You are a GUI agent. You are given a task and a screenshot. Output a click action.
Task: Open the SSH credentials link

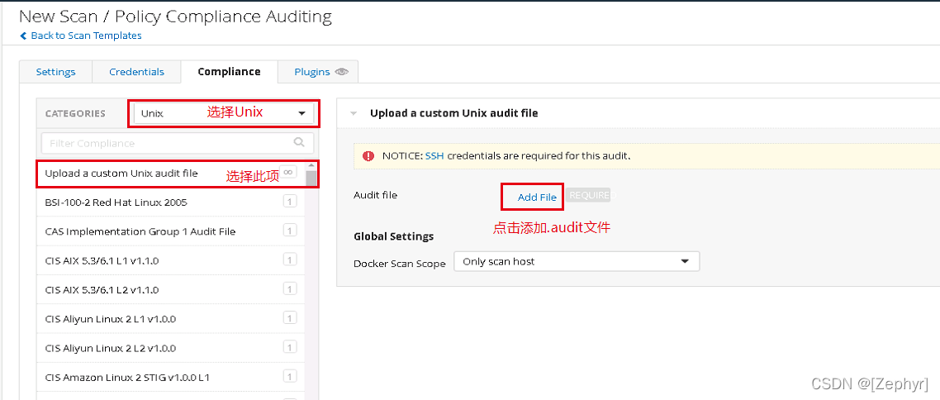434,155
